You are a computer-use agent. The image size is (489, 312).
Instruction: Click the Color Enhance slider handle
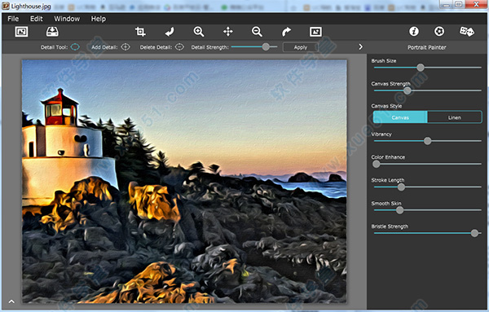click(377, 164)
